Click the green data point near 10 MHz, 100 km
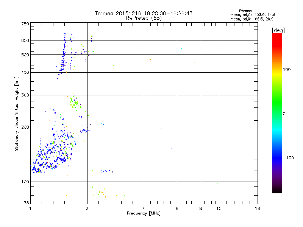303x227 pixels. (217, 183)
